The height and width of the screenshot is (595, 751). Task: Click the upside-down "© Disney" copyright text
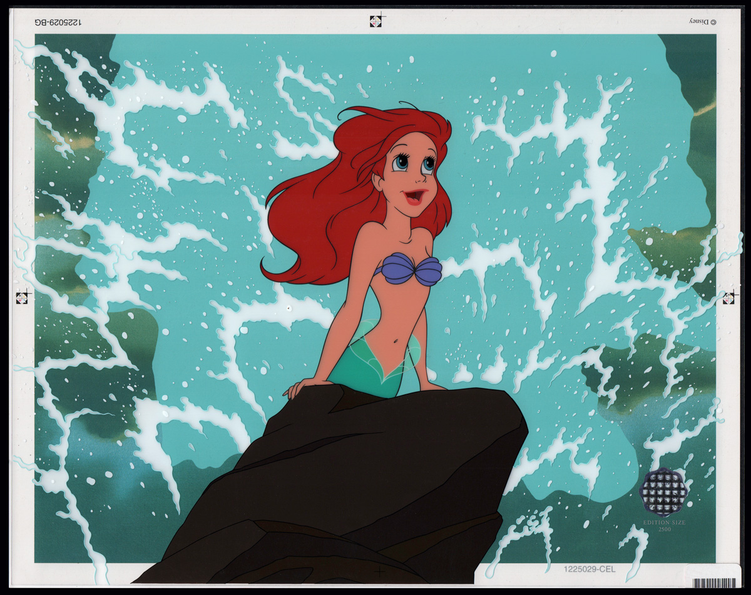pos(703,22)
